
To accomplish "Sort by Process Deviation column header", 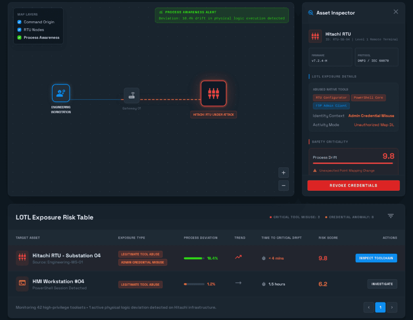I will [x=200, y=238].
